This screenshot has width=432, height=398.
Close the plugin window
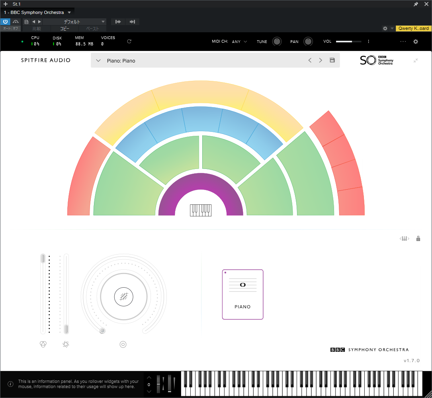[x=426, y=4]
